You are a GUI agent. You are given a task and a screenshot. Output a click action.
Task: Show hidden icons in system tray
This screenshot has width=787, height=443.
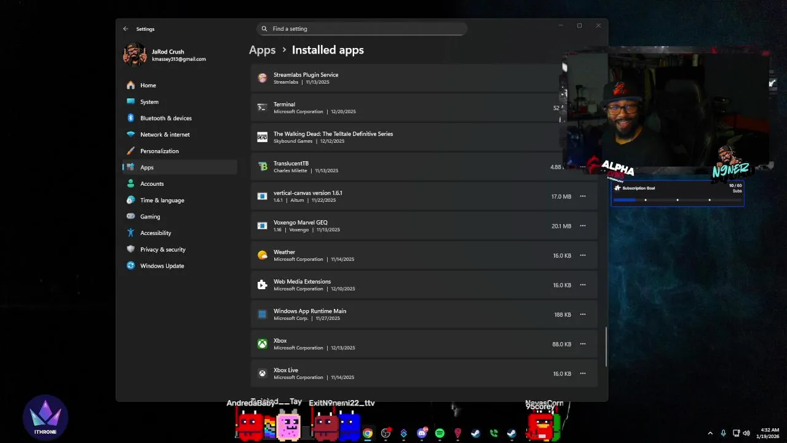(x=710, y=433)
